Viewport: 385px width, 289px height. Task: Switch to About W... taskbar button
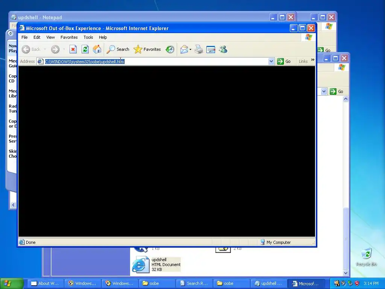tap(45, 283)
